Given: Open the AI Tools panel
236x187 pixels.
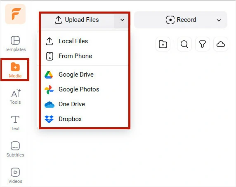Looking at the screenshot, I should (x=15, y=96).
